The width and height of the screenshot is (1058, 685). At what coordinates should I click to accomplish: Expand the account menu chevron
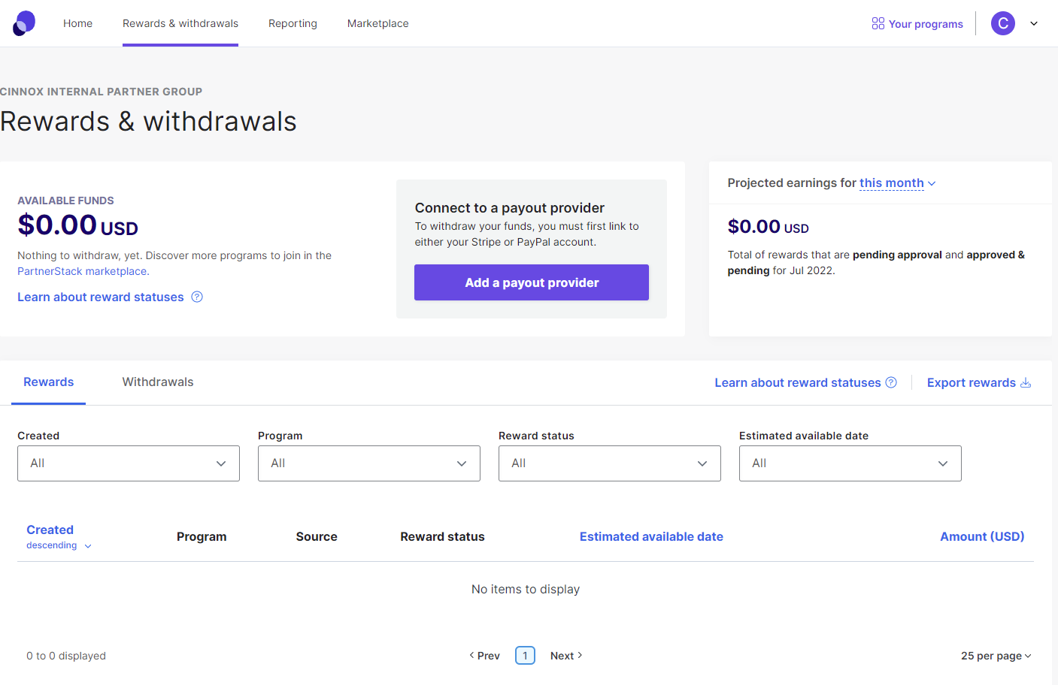[1034, 23]
